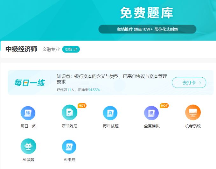Open the 全真模拟 icon
Image resolution: width=216 pixels, height=169 pixels.
coord(151,113)
